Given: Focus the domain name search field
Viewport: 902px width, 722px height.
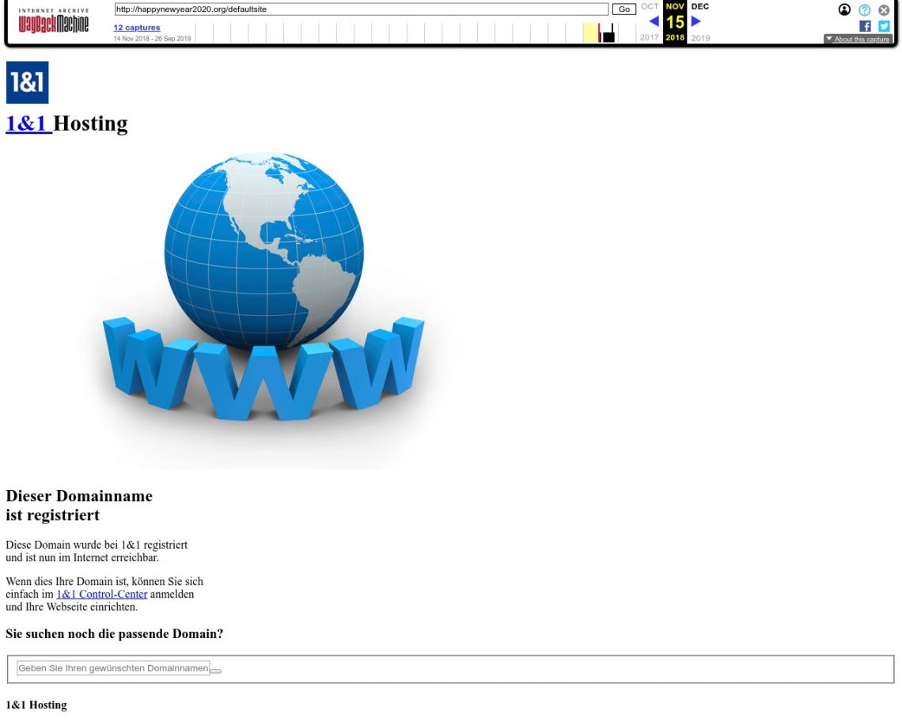Looking at the screenshot, I should pos(113,668).
